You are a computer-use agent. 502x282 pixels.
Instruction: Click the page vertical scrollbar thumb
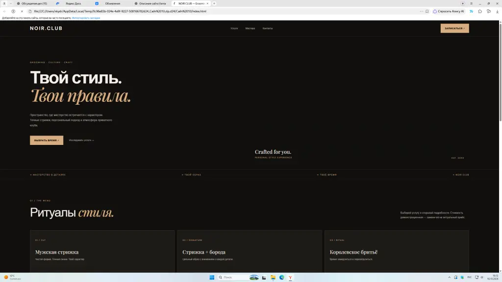pyautogui.click(x=501, y=72)
